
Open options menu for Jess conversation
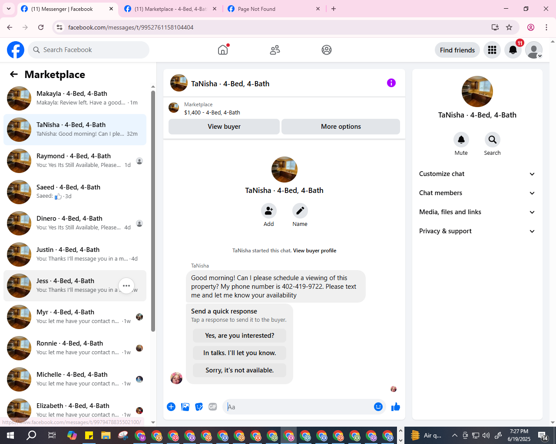[x=126, y=286]
